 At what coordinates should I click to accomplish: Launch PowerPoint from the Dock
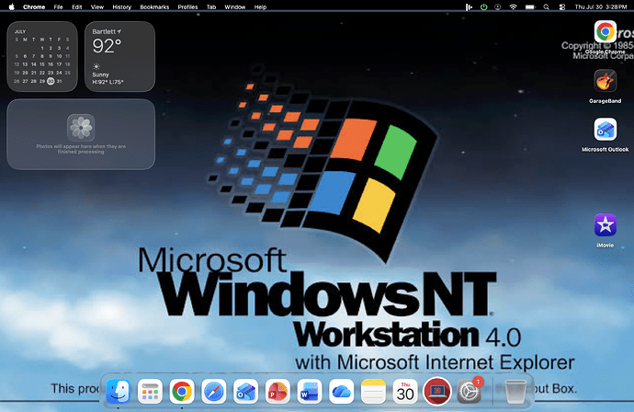pyautogui.click(x=277, y=392)
